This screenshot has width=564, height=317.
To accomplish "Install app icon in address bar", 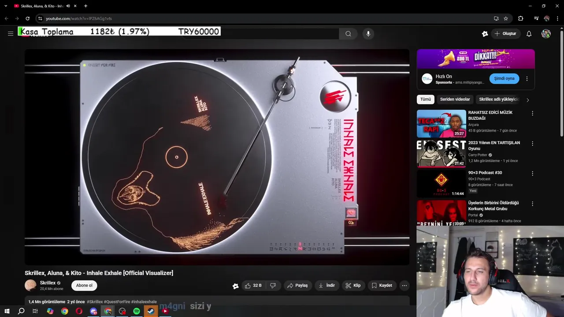I will pos(496,18).
